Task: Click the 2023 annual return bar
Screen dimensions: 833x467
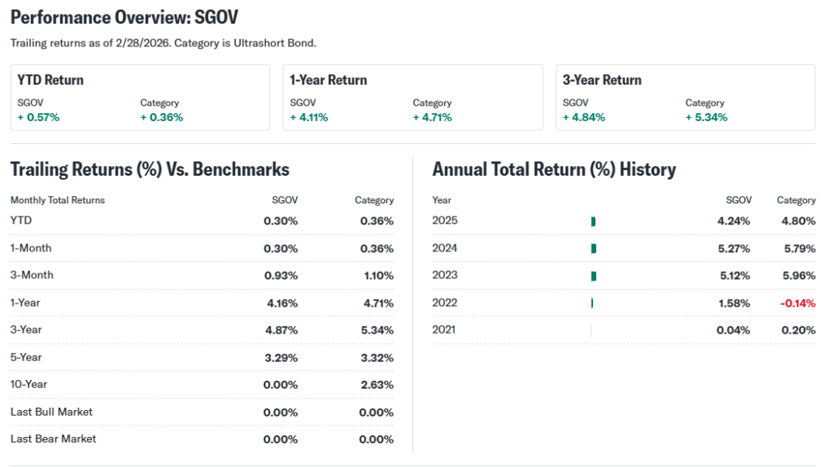Action: (x=594, y=276)
